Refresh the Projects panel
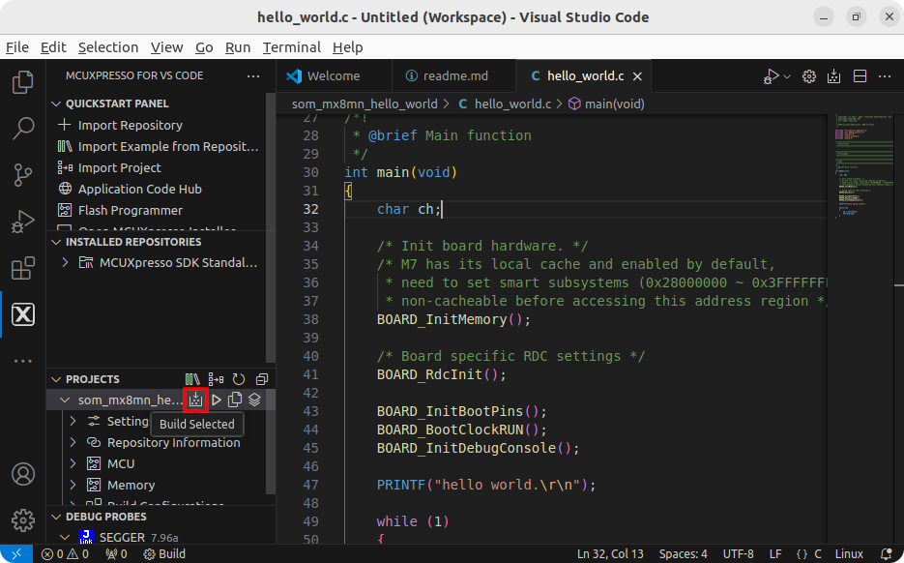 pos(239,379)
